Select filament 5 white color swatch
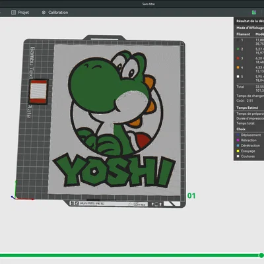264x264 pixels. click(238, 77)
